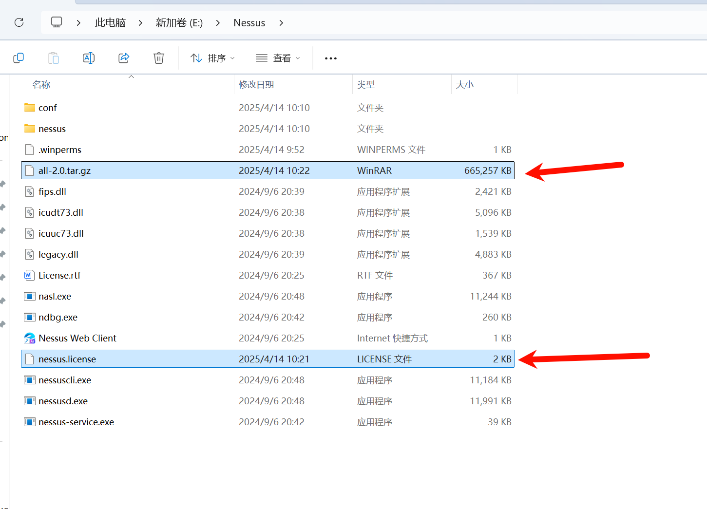Click the nessus folder icon

(30, 129)
